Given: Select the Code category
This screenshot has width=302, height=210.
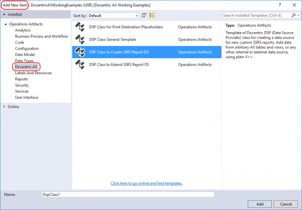Looking at the screenshot, I should (20, 43).
